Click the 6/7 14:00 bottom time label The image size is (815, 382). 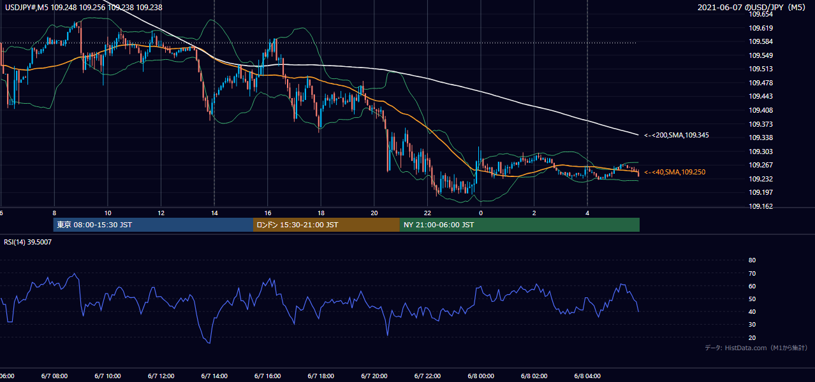point(214,376)
